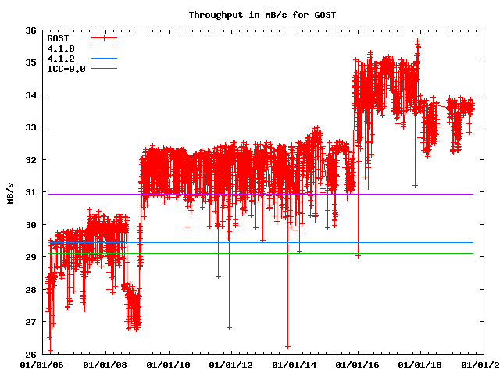Click the red GOST line sample in legend
The image size is (500, 375).
(104, 37)
